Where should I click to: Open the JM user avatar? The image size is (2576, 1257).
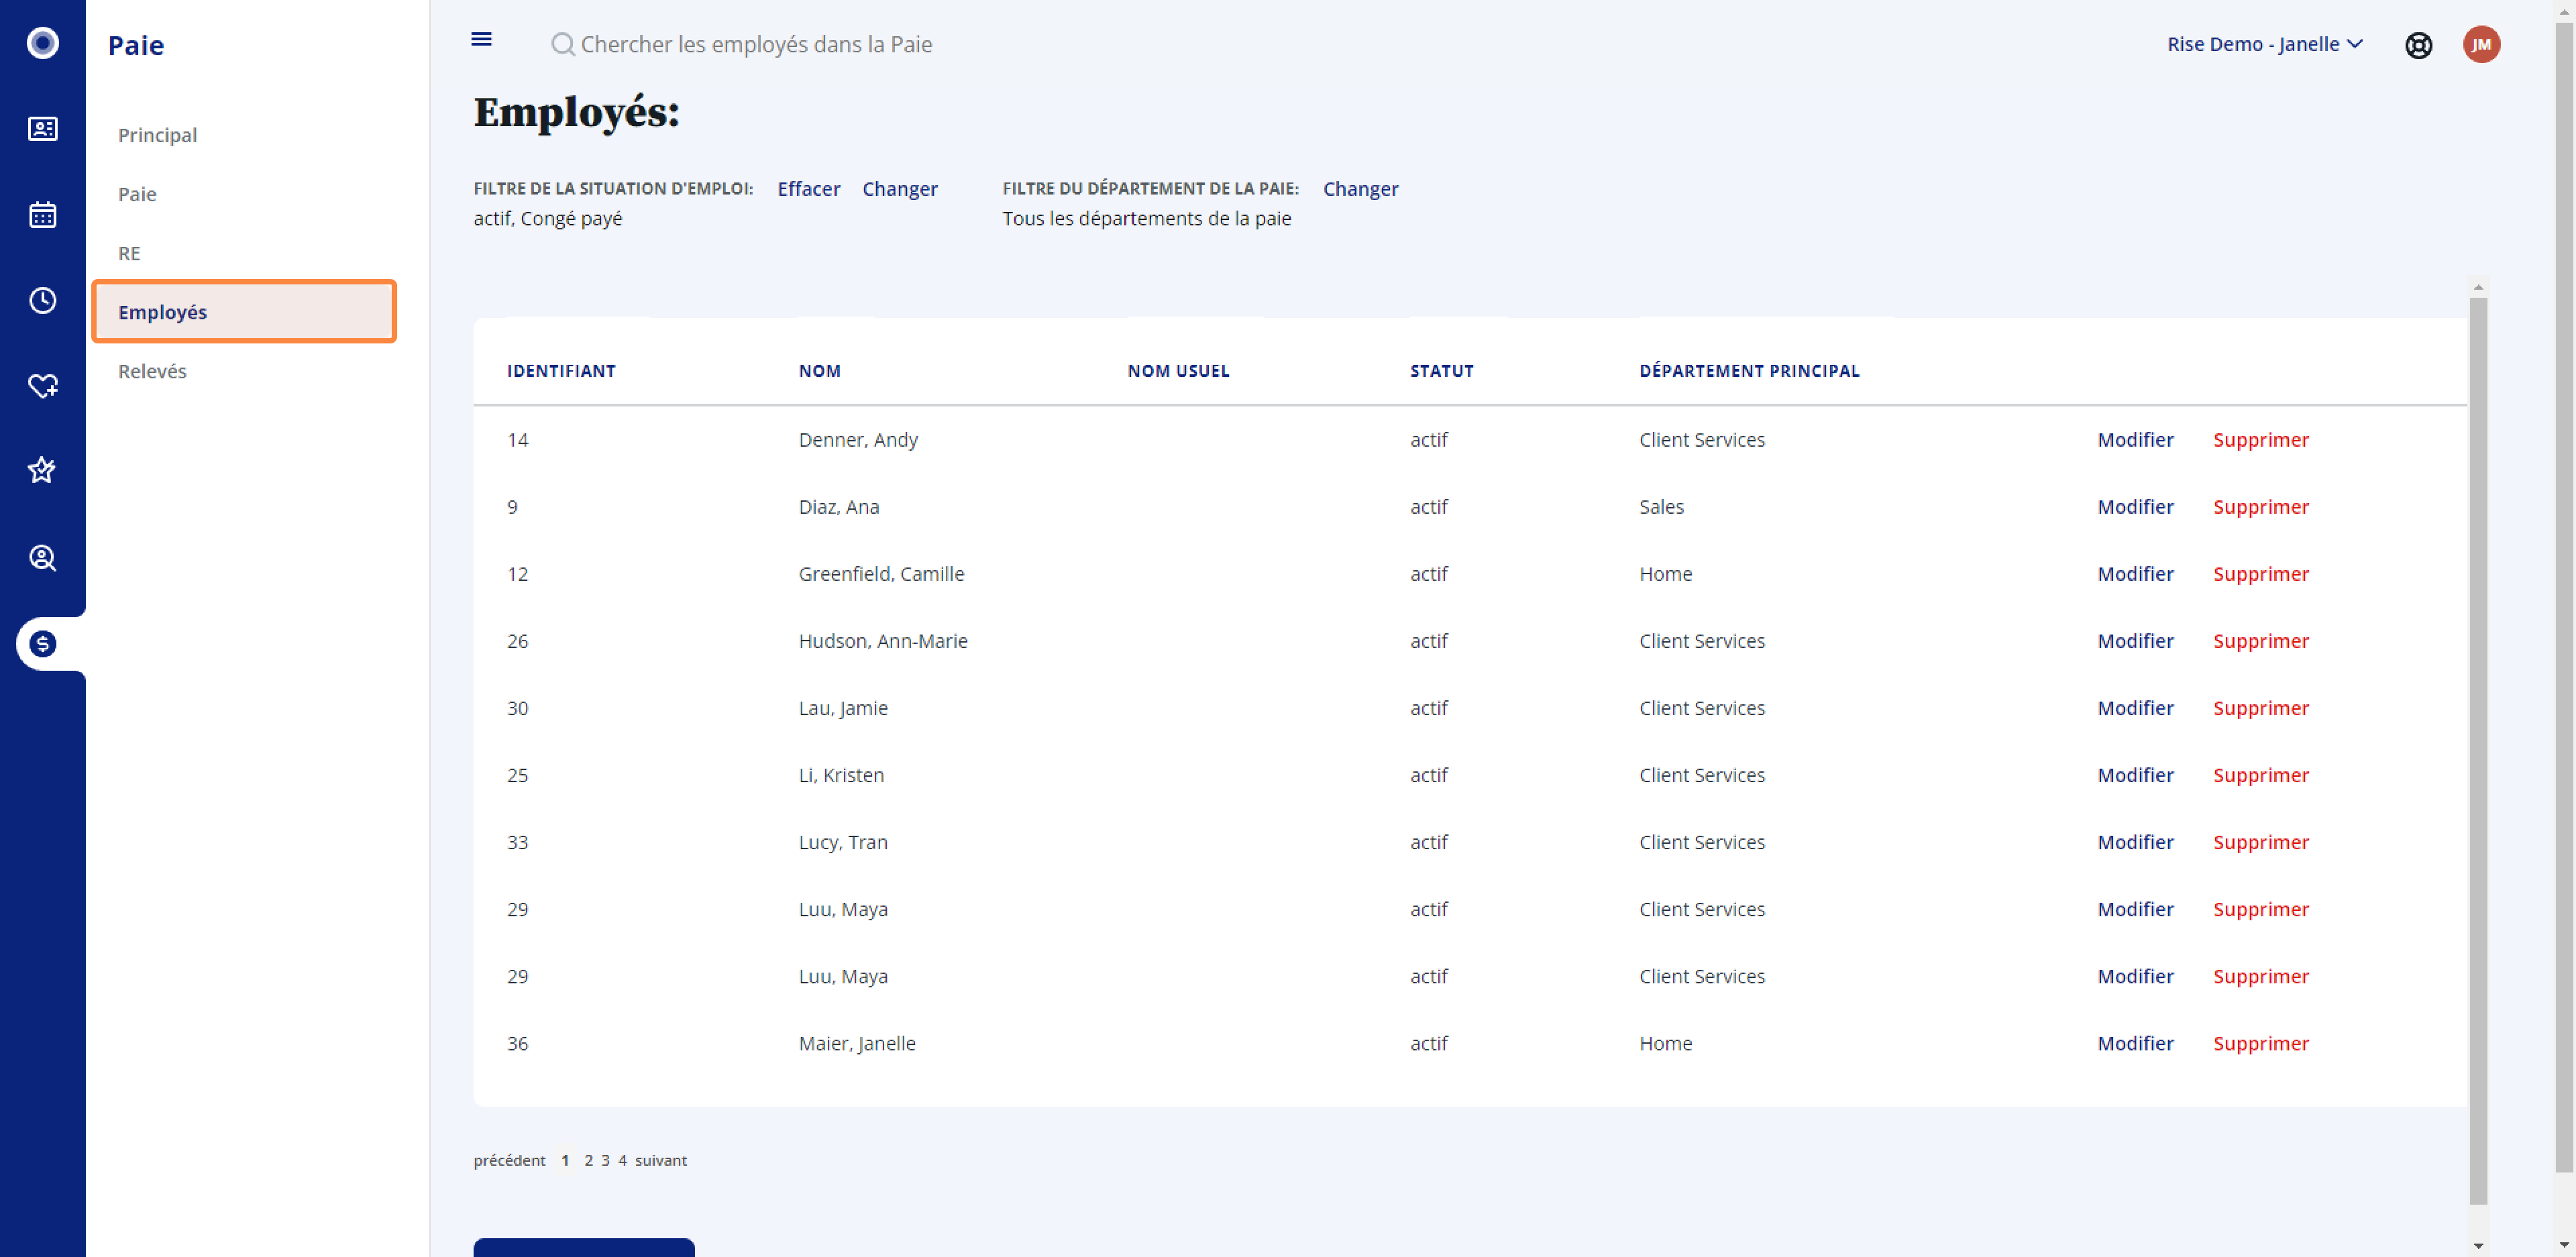(x=2481, y=44)
